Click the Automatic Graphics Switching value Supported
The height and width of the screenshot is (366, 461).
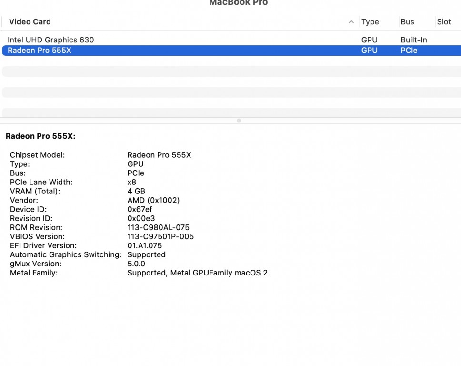click(146, 255)
